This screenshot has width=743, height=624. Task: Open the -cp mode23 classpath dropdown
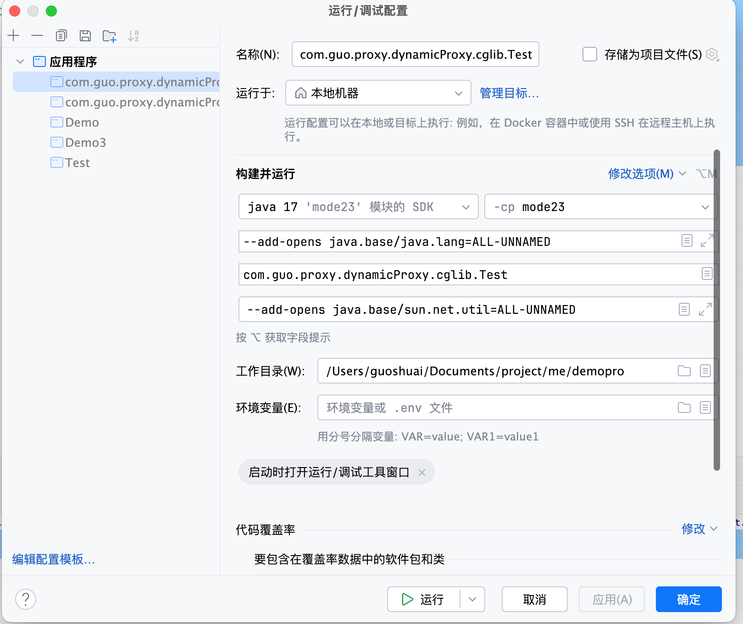pos(601,206)
